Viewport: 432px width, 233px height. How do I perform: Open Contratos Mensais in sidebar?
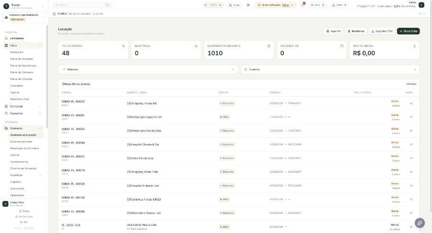click(x=21, y=142)
